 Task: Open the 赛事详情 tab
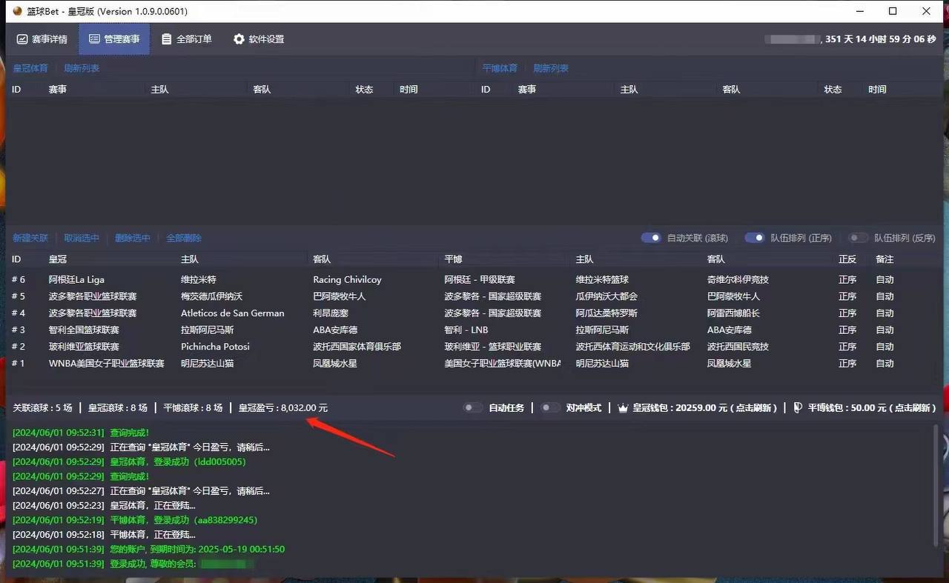(42, 39)
